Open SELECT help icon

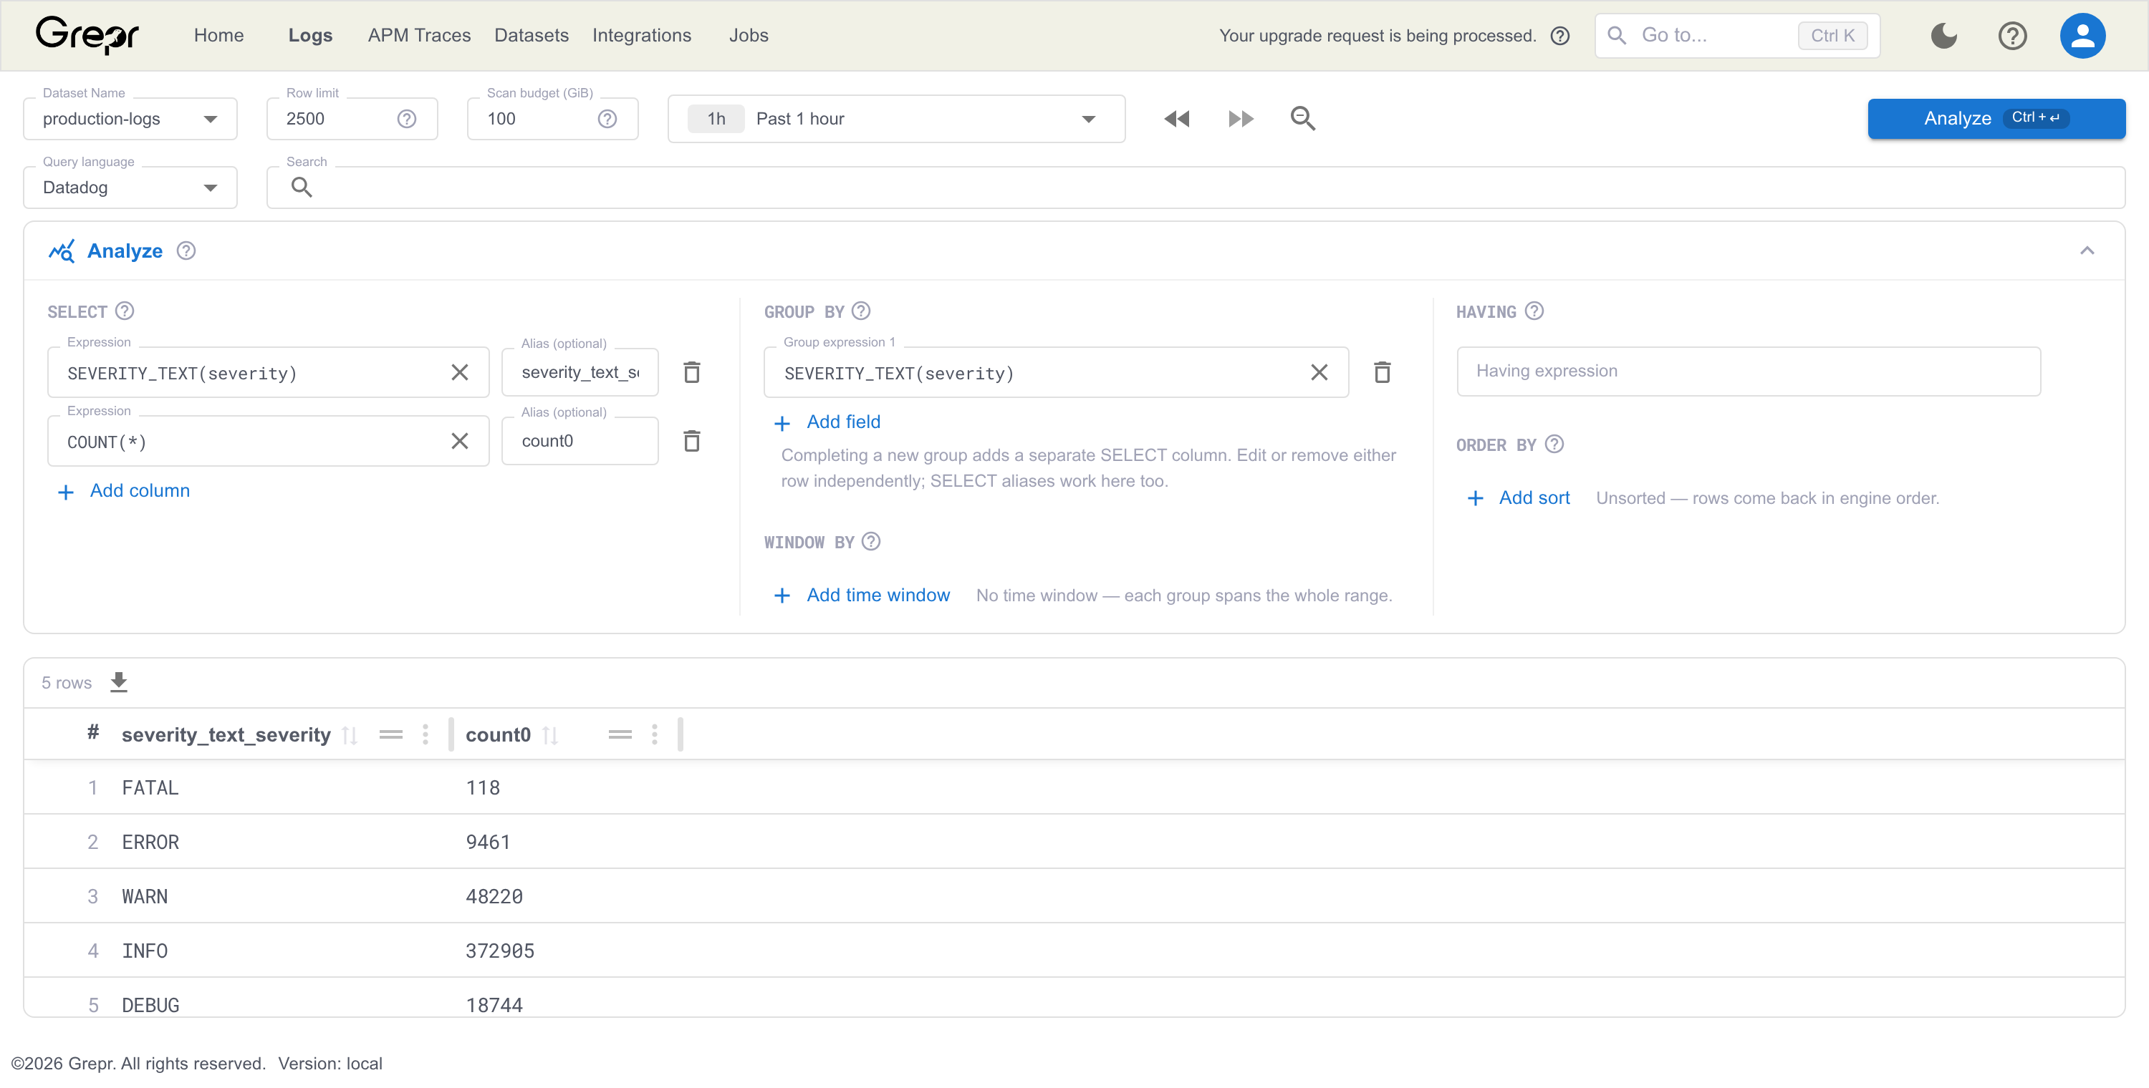click(x=125, y=311)
